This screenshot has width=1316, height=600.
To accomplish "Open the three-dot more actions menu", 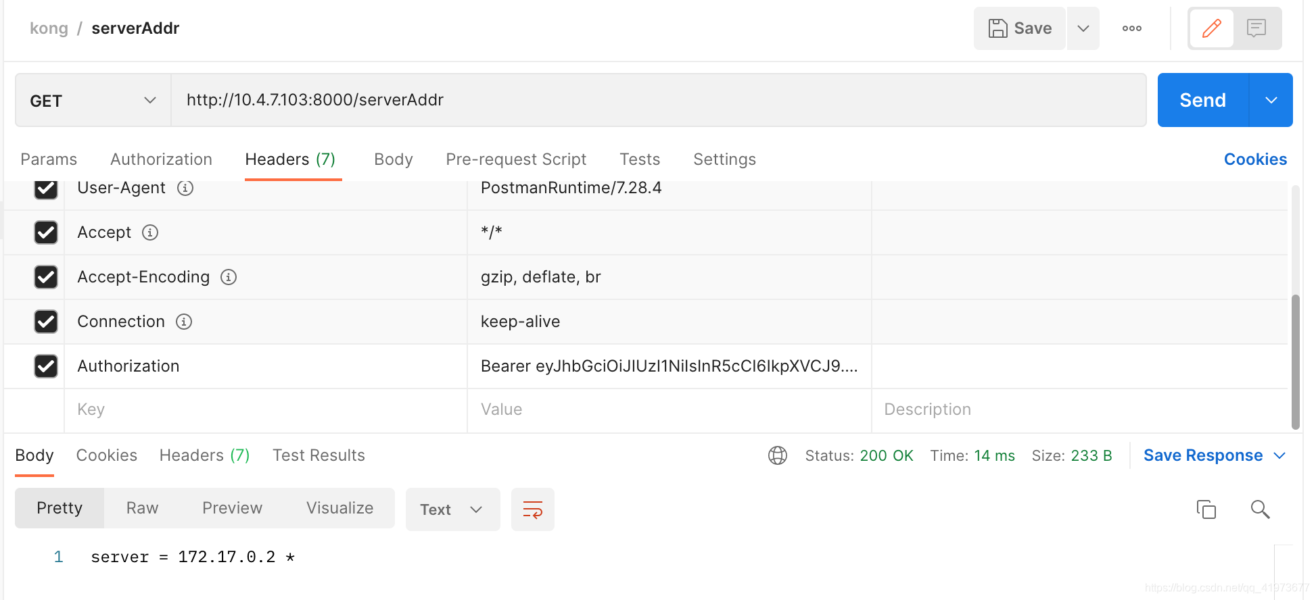I will click(x=1131, y=28).
